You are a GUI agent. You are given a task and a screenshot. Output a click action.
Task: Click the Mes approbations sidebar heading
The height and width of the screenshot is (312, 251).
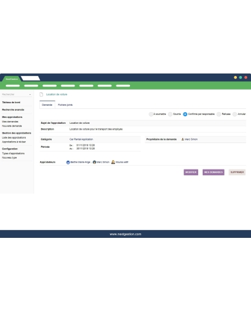[12, 117]
